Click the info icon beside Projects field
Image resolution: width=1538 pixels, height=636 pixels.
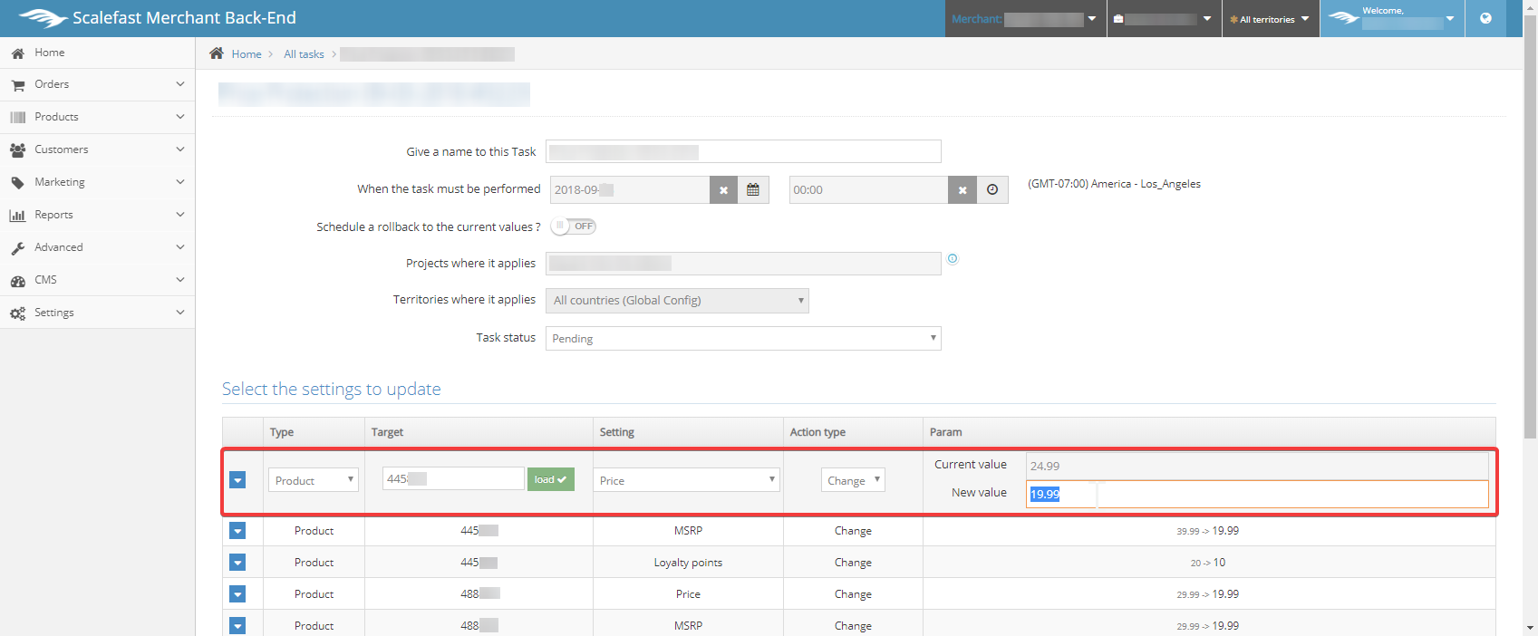[x=953, y=259]
